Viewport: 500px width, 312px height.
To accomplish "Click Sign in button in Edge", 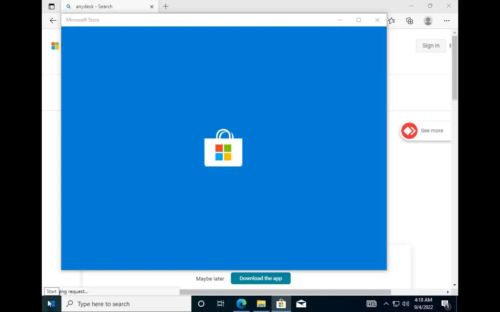I will pyautogui.click(x=431, y=46).
